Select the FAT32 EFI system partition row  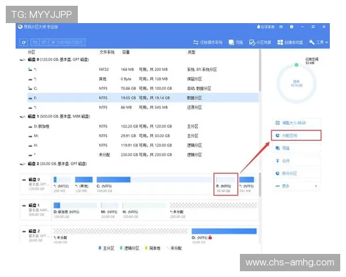click(x=143, y=69)
